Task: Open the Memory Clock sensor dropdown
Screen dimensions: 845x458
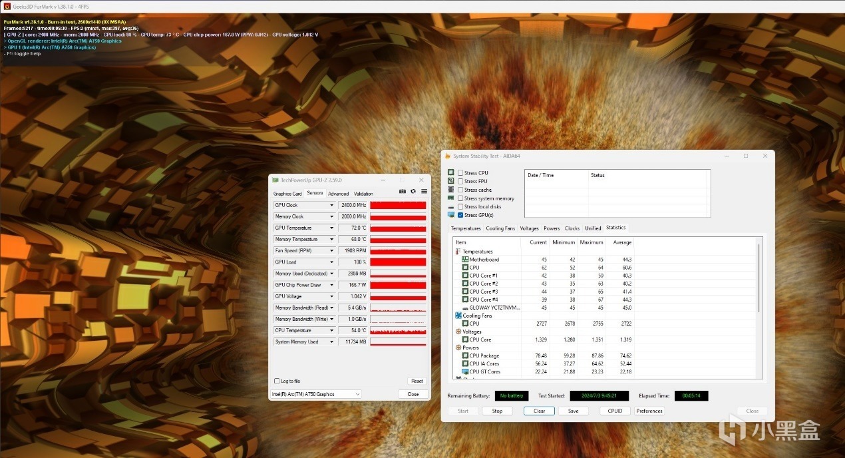Action: 331,216
